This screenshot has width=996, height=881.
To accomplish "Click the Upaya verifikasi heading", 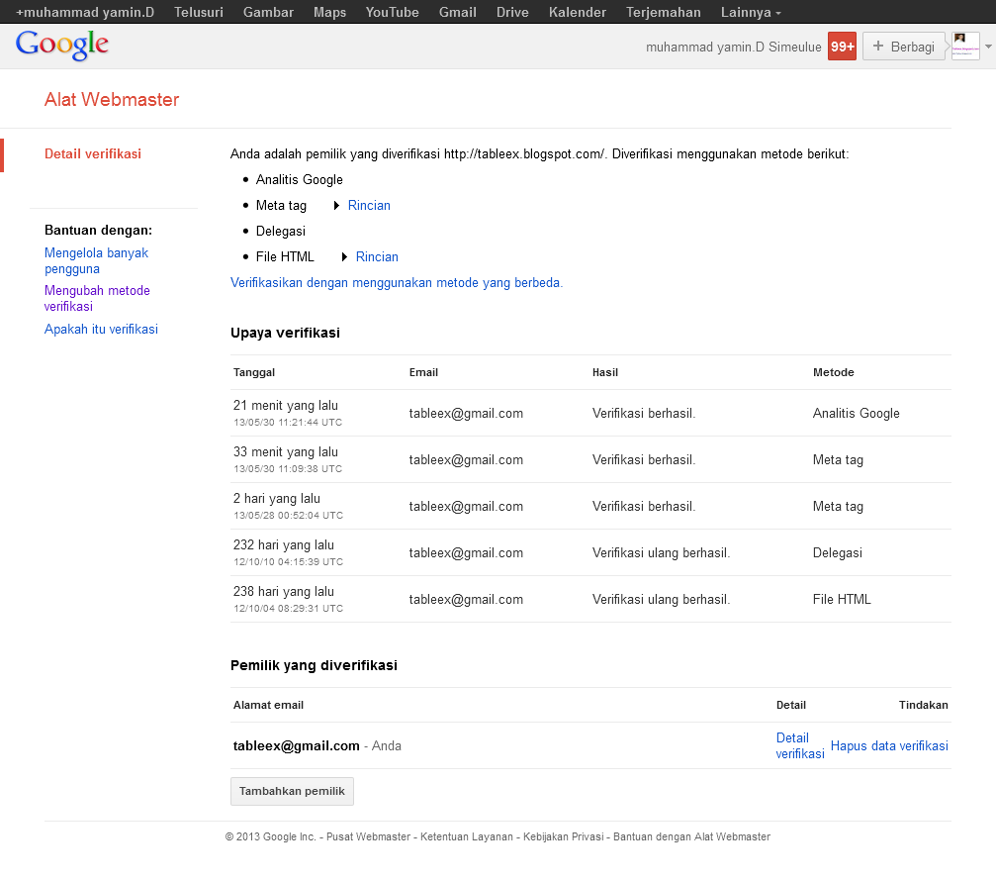I will [285, 333].
